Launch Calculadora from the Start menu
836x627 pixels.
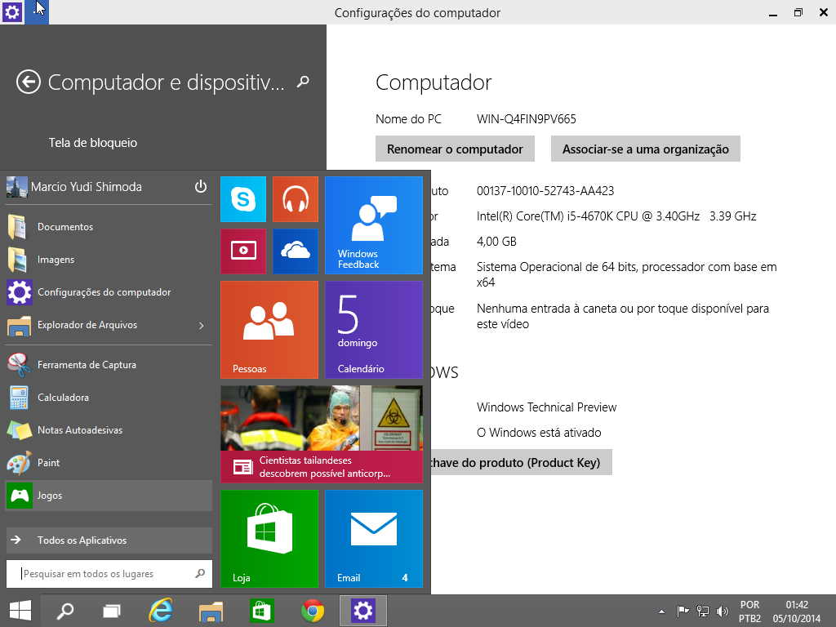(109, 398)
